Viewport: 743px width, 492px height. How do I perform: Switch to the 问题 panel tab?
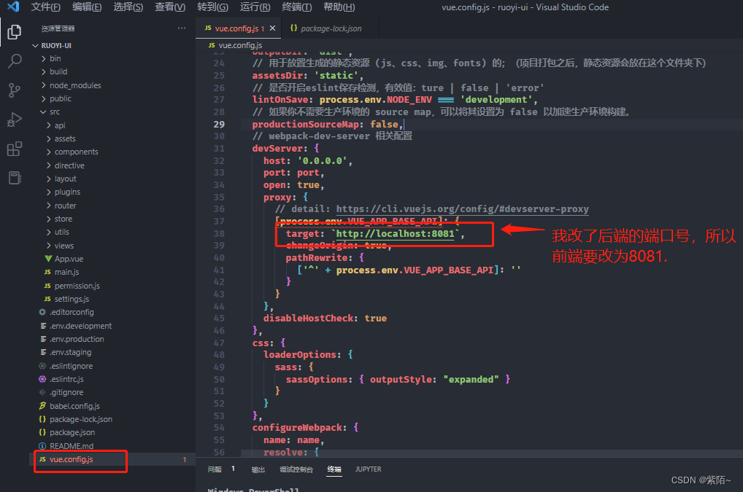[215, 469]
